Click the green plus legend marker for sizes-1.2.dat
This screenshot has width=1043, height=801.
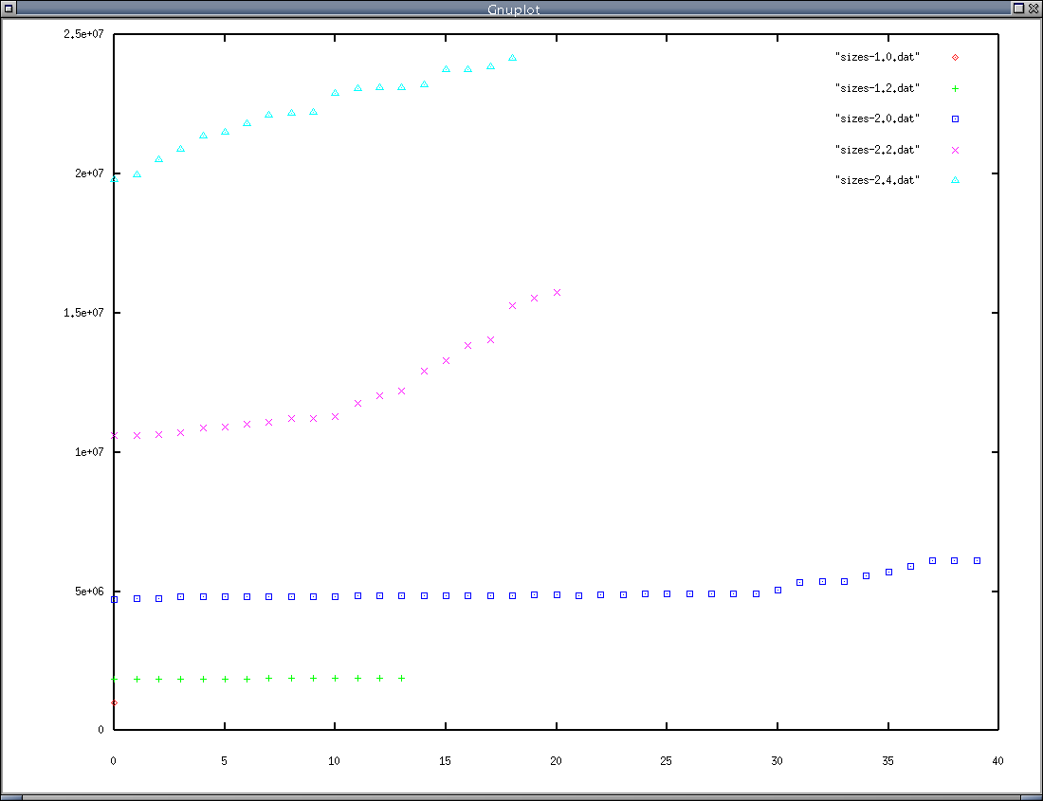(955, 88)
